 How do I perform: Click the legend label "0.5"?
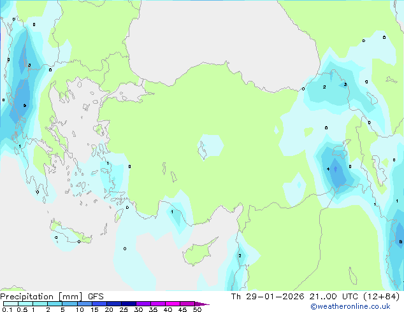pyautogui.click(x=22, y=309)
